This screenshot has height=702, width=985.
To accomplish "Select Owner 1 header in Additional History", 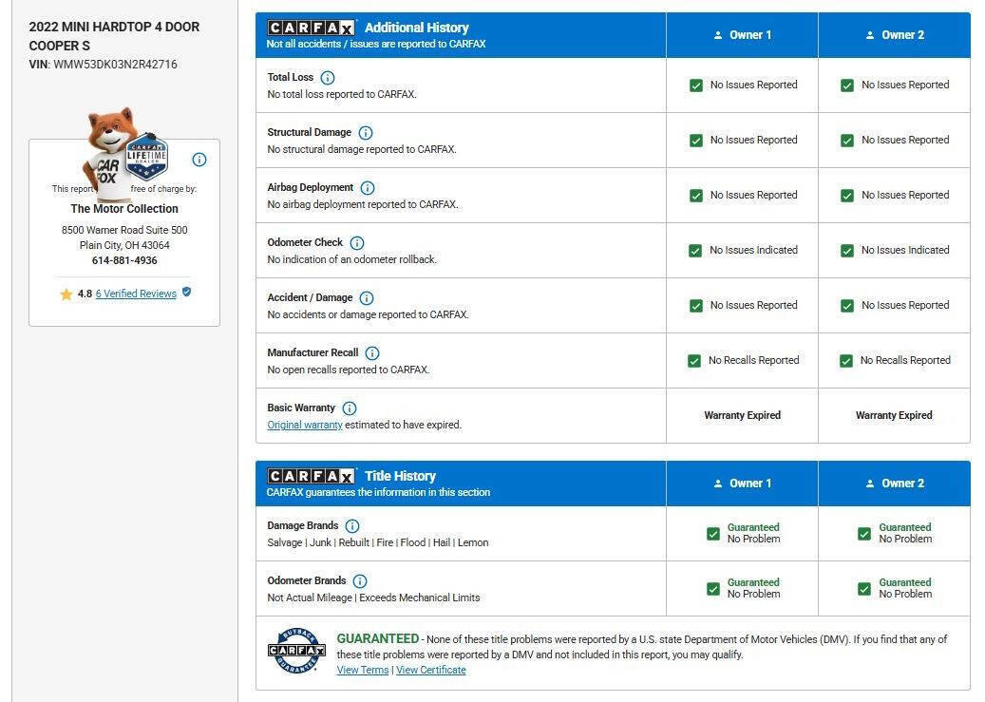I will coord(742,35).
